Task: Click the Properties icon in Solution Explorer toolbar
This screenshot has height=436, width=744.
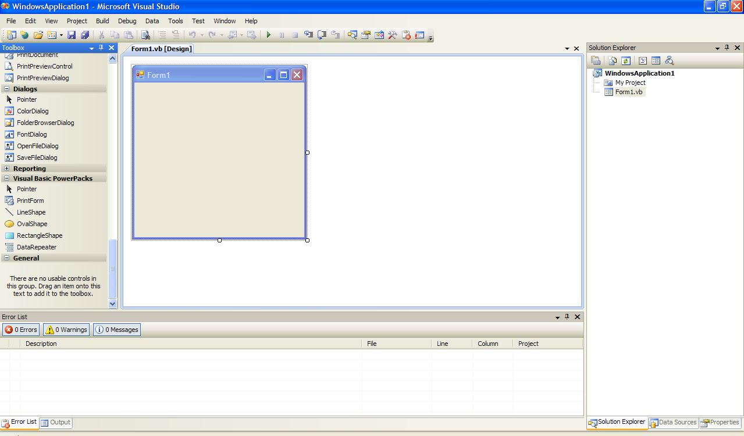Action: click(x=596, y=60)
